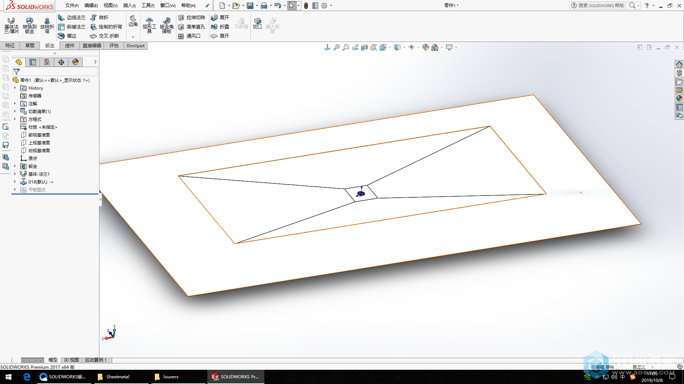
Task: Switch to the 评估 ribbon tab
Action: (114, 46)
